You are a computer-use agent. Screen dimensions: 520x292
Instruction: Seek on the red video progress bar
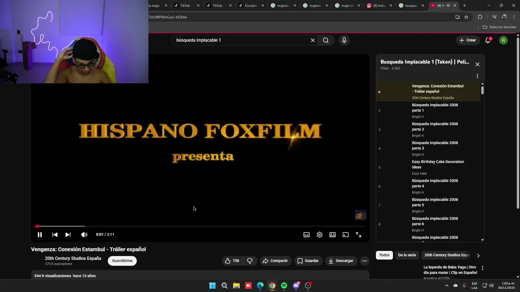pos(200,226)
